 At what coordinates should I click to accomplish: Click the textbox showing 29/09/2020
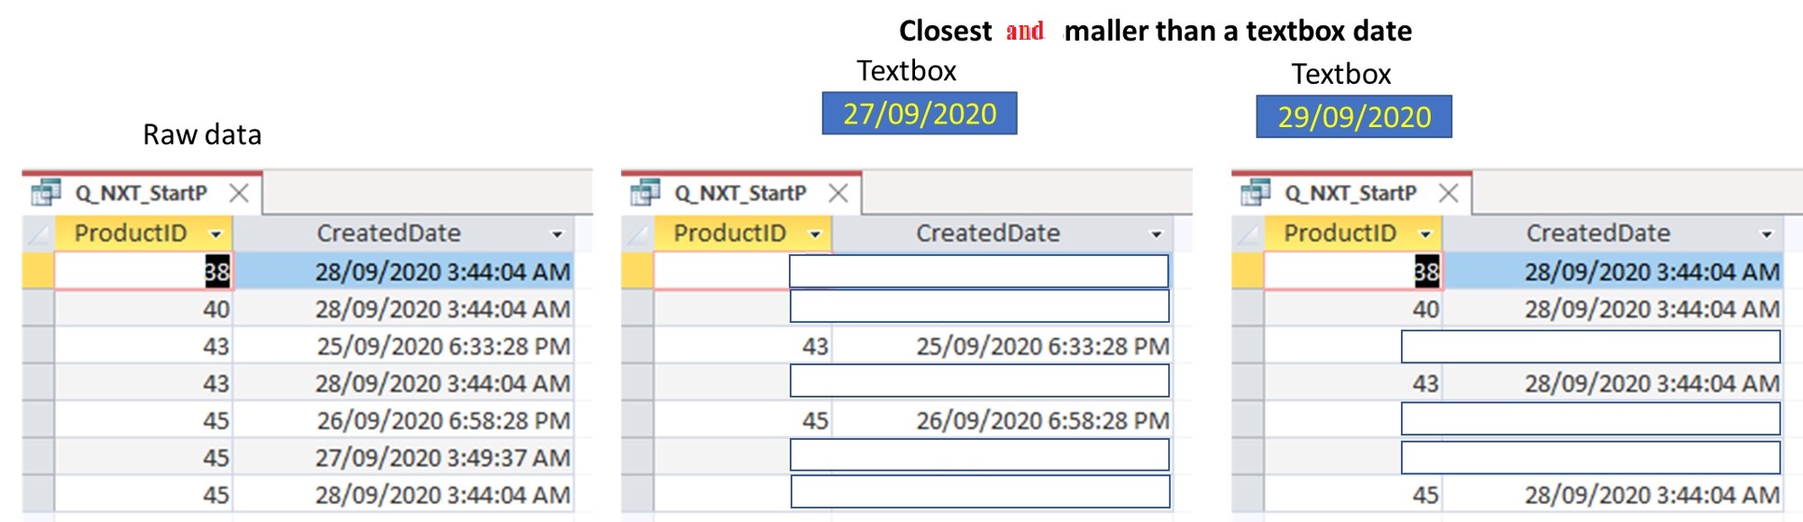coord(1354,116)
